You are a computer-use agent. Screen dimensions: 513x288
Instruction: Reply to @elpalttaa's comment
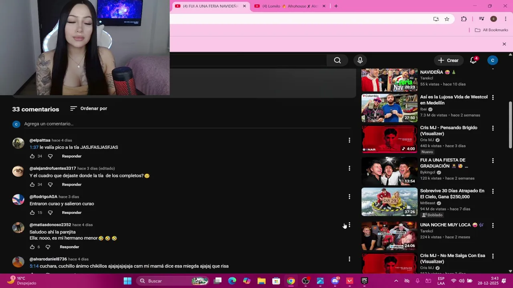coord(72,156)
